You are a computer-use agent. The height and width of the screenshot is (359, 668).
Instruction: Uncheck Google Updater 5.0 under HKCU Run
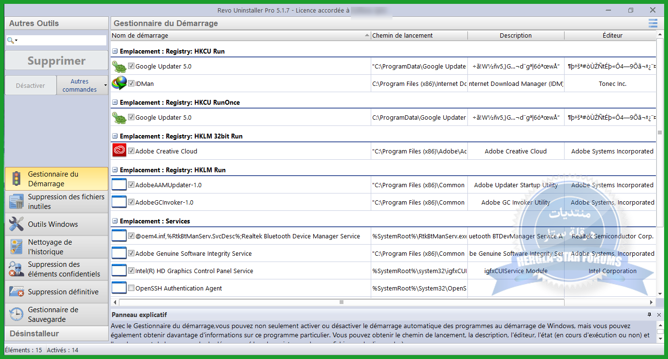(131, 67)
